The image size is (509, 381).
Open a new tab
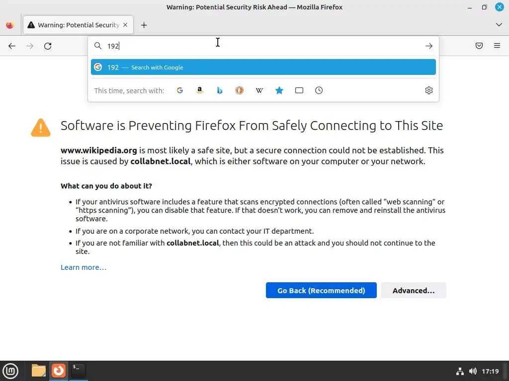[x=144, y=25]
